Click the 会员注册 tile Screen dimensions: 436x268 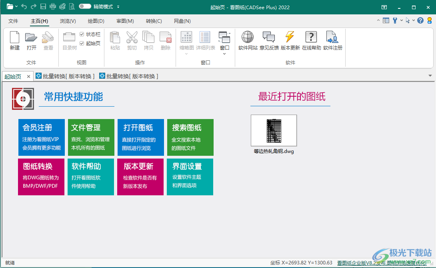pyautogui.click(x=42, y=137)
